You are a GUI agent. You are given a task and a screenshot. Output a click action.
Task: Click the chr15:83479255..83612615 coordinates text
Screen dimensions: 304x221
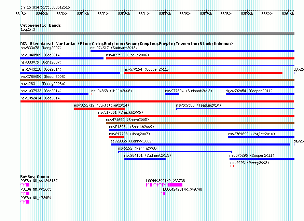point(45,7)
